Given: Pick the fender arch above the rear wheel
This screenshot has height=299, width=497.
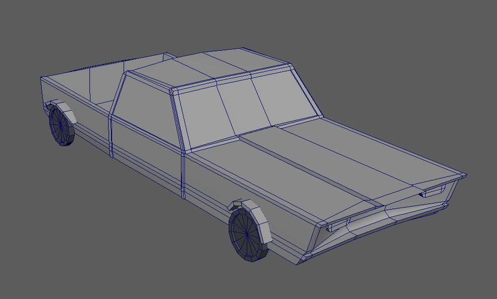Looking at the screenshot, I should 66,113.
